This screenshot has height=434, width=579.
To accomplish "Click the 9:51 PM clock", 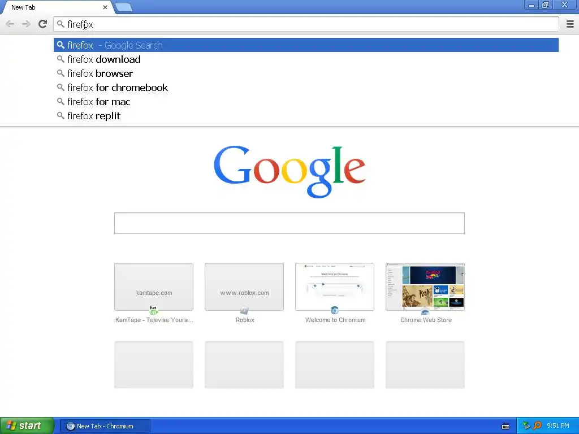I will click(x=558, y=426).
